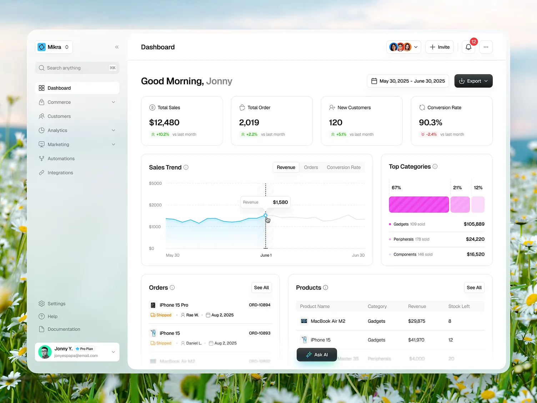Click the Search anything field

[77, 68]
